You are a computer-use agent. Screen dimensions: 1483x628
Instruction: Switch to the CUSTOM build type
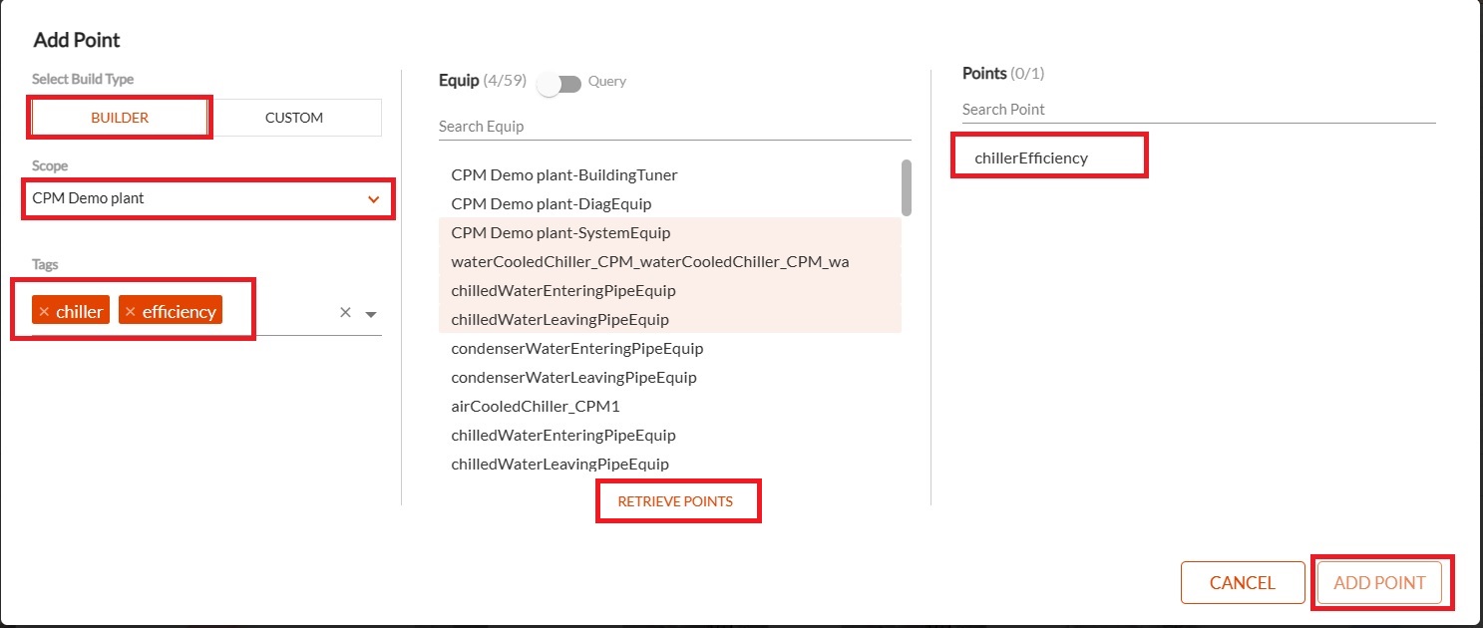294,118
